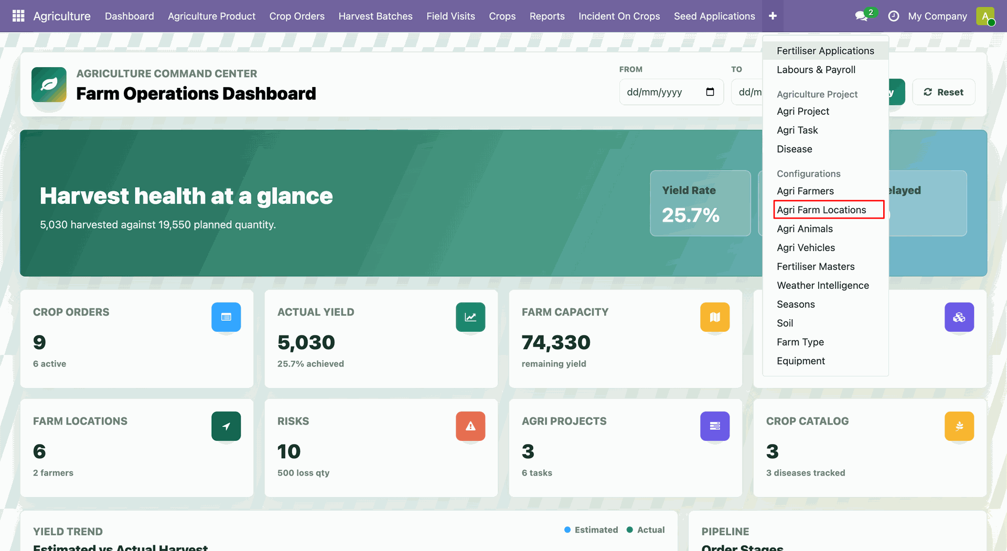Click the Reset button
Image resolution: width=1007 pixels, height=551 pixels.
click(944, 92)
